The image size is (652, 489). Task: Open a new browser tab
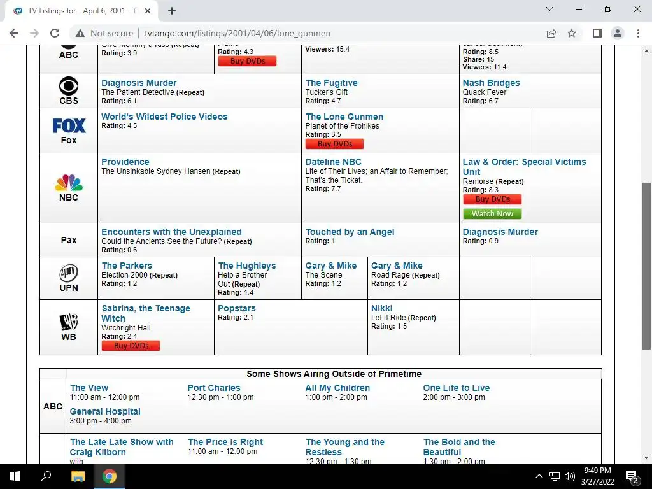172,11
